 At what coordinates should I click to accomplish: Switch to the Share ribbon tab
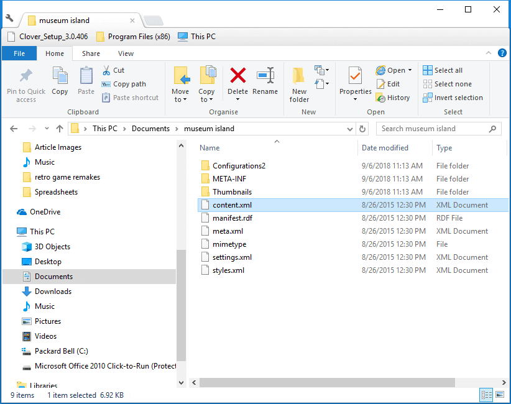tap(91, 53)
